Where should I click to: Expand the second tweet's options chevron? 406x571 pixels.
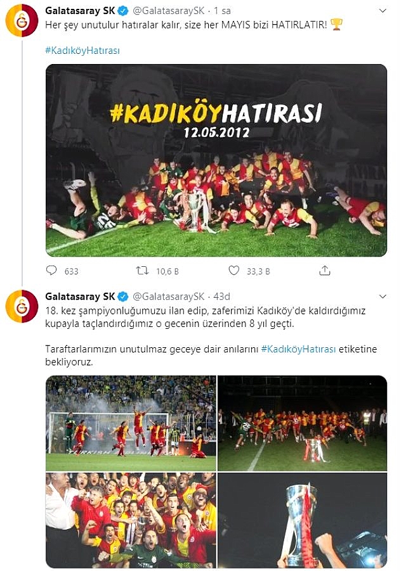(x=383, y=297)
